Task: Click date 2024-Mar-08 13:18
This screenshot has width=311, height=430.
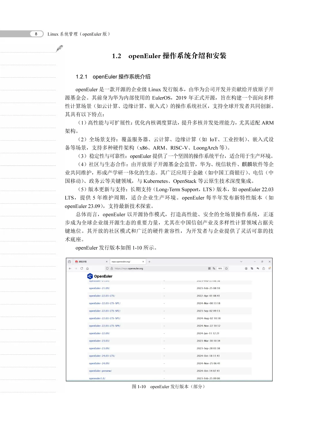Action: (208, 303)
